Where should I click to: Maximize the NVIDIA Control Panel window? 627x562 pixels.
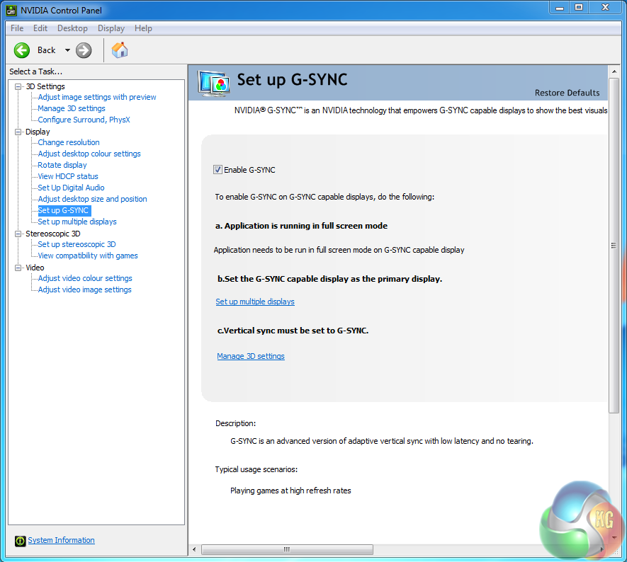point(579,8)
